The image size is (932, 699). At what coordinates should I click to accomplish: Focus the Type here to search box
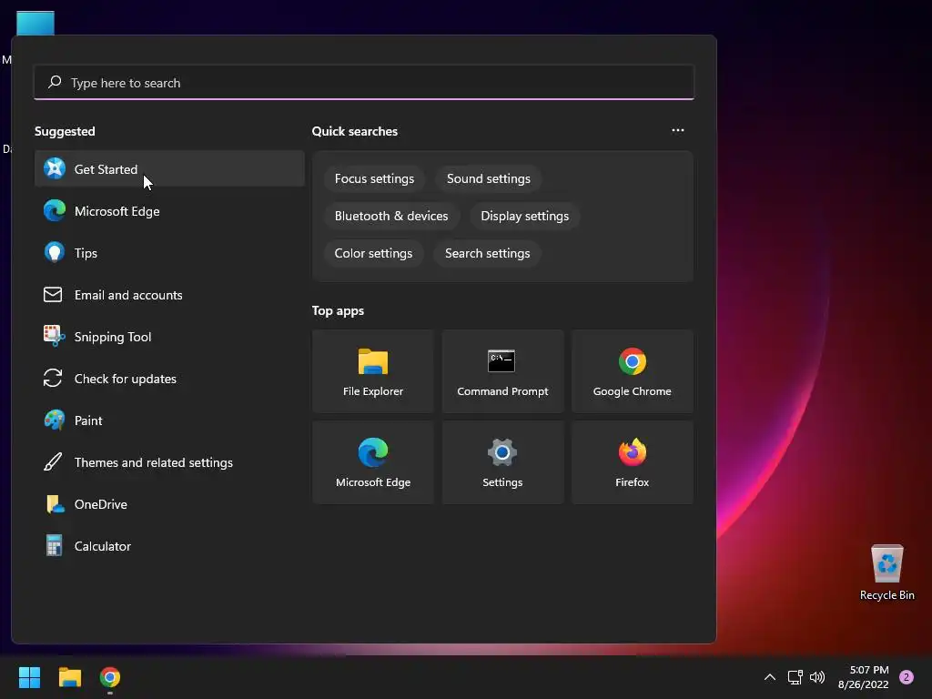pyautogui.click(x=364, y=83)
